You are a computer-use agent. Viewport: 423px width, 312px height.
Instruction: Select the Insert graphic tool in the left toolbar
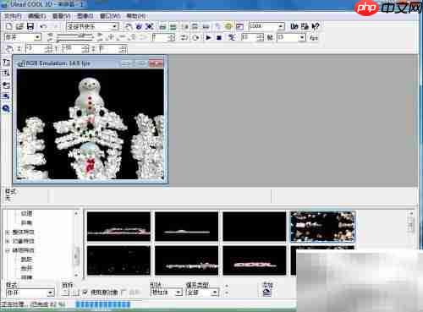click(x=6, y=85)
